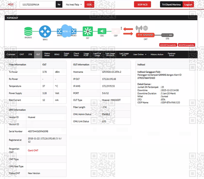Select the red ONT modem icon
Viewport: 204px width, 179px height.
145,35
